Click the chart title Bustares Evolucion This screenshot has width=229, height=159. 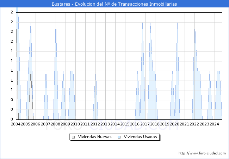click(114, 4)
